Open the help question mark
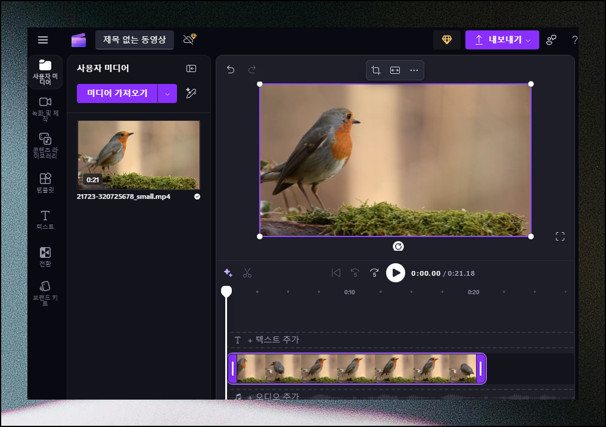This screenshot has width=606, height=427. click(x=574, y=40)
